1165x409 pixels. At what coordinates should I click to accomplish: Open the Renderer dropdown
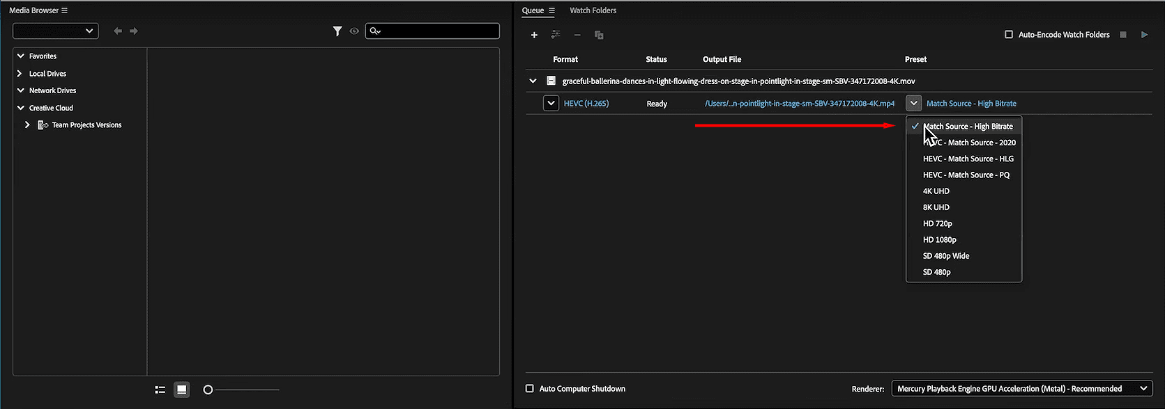click(x=1022, y=389)
